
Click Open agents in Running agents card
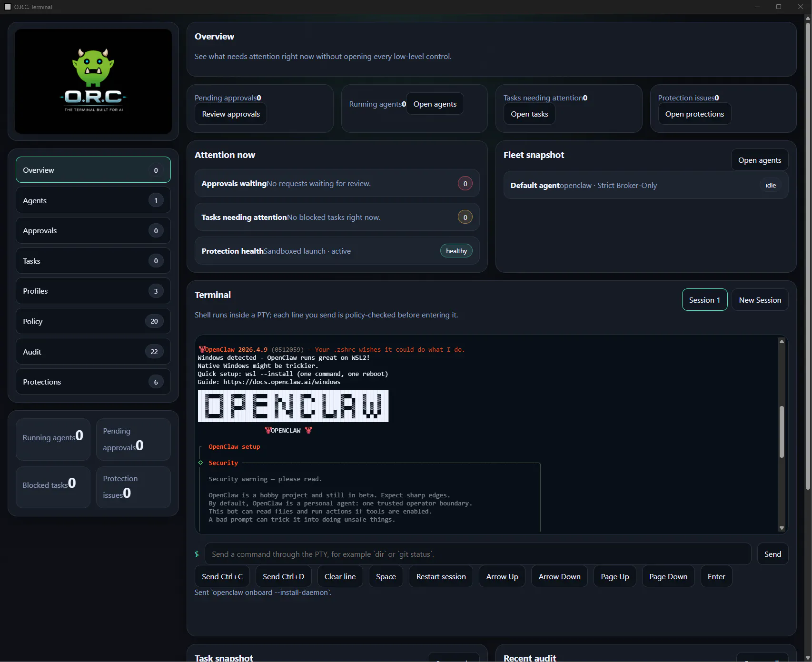click(x=435, y=104)
